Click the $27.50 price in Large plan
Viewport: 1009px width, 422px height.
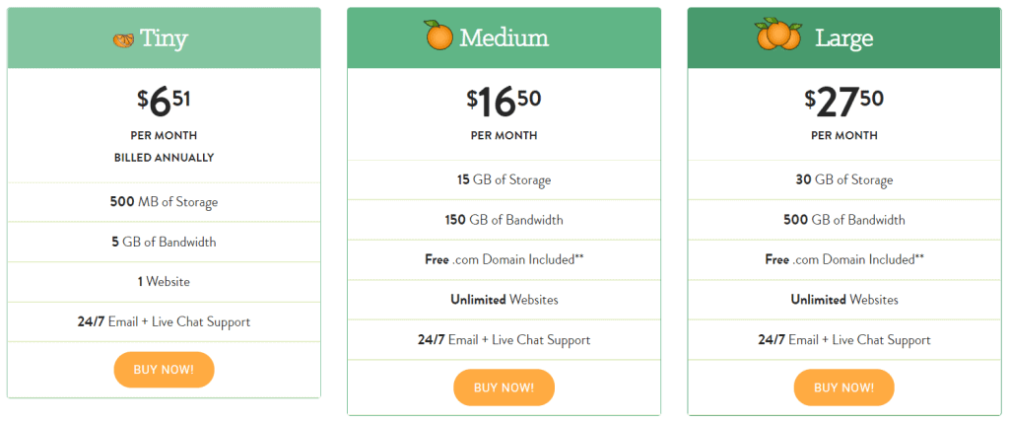843,101
